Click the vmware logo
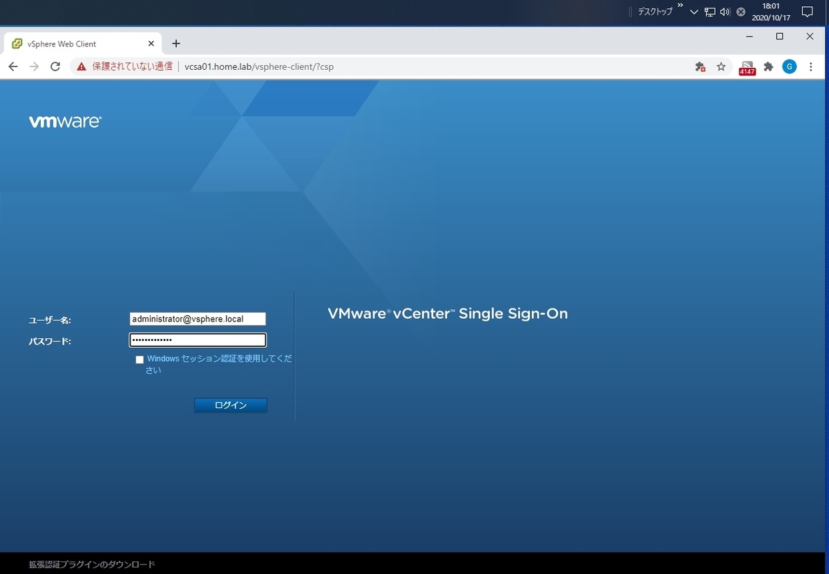The image size is (829, 574). pos(65,122)
